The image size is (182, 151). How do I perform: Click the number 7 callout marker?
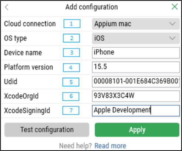click(x=71, y=110)
